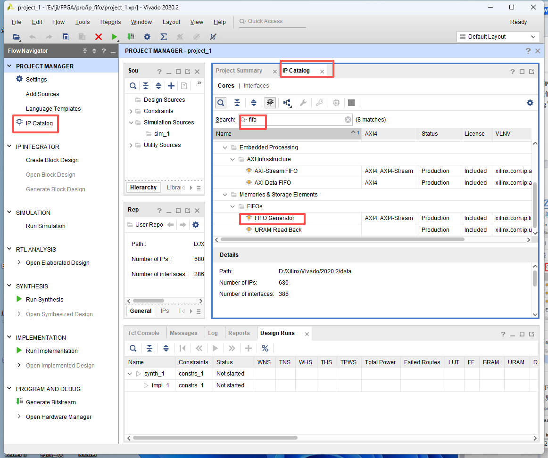Click the Generate Bitstream toolbar icon

[x=131, y=37]
